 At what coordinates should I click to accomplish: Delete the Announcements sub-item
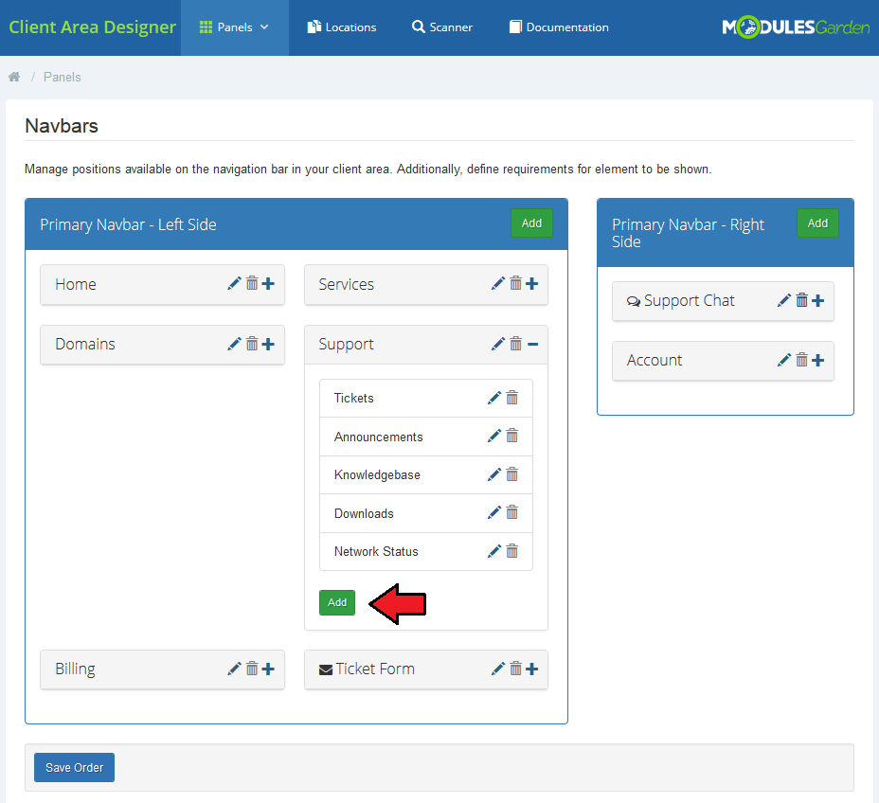(511, 436)
